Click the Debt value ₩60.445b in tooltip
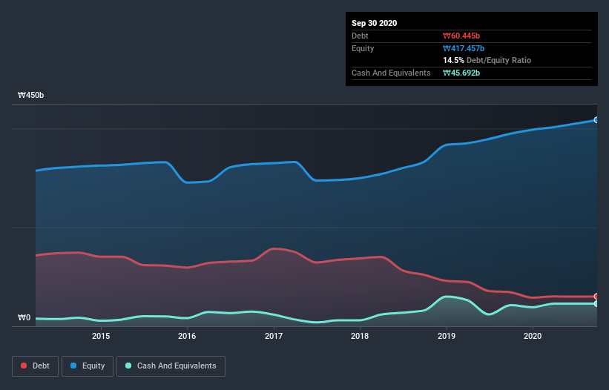Viewport: 609px width, 390px height. 461,36
